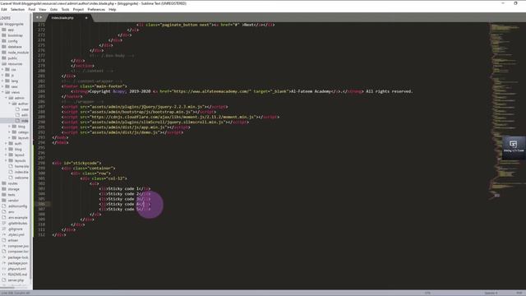Screen dimensions: 526x296
Task: Click the Line and Column status text
Action: click(16, 293)
